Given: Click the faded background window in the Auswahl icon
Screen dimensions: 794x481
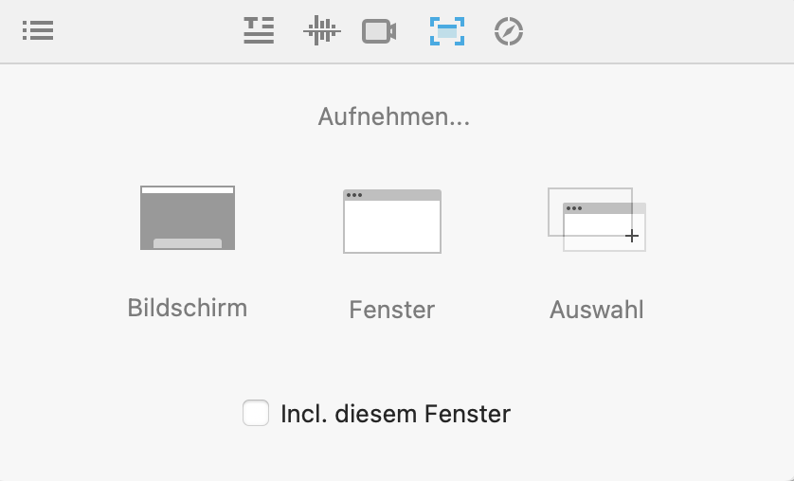Looking at the screenshot, I should (x=590, y=212).
